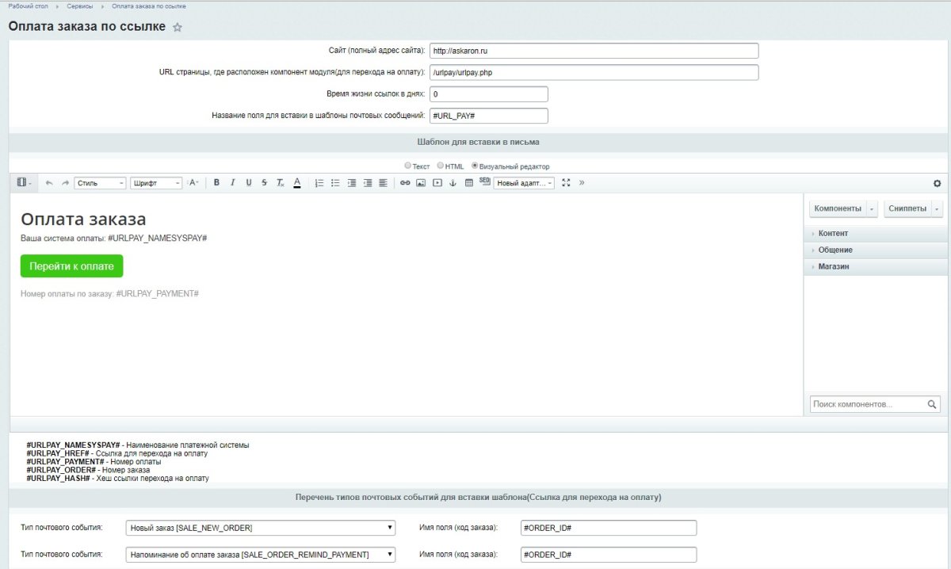Open the Стиль dropdown
Screen dimensions: 951x569
[100, 183]
